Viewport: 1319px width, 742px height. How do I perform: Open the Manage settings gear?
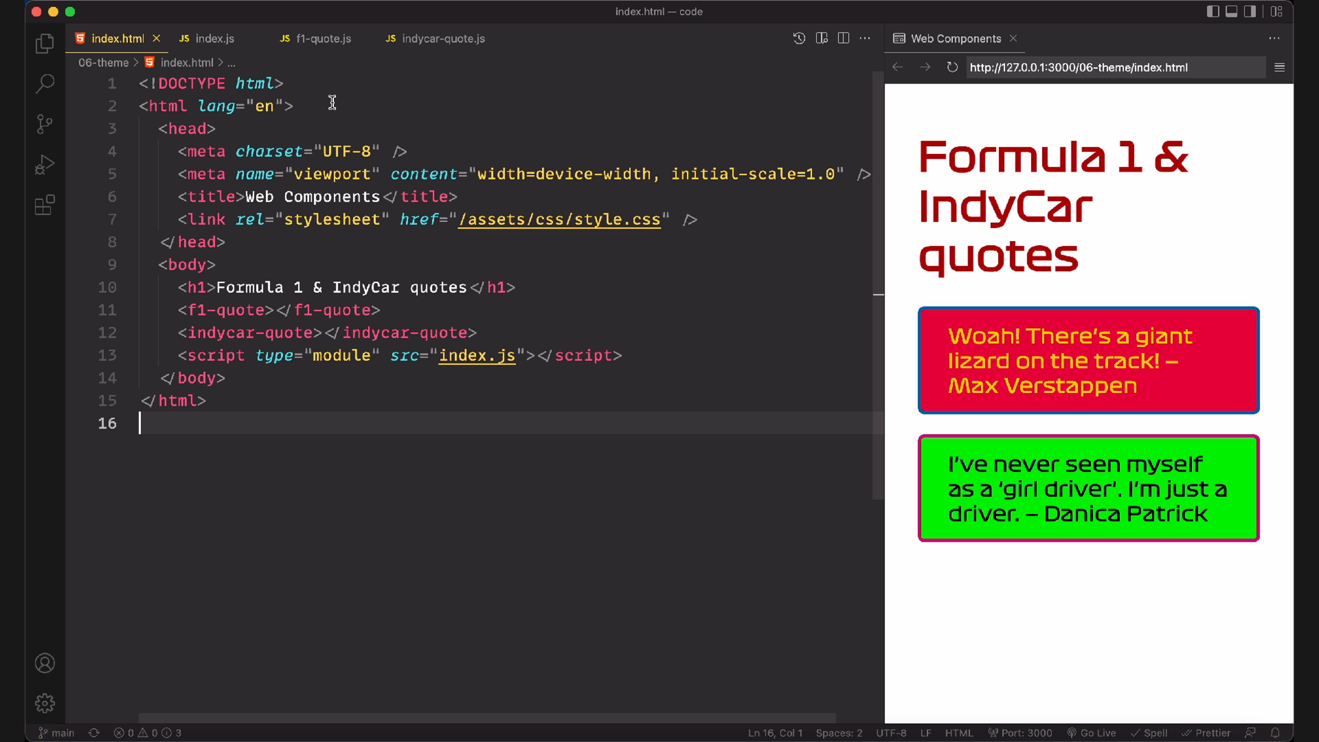(45, 703)
